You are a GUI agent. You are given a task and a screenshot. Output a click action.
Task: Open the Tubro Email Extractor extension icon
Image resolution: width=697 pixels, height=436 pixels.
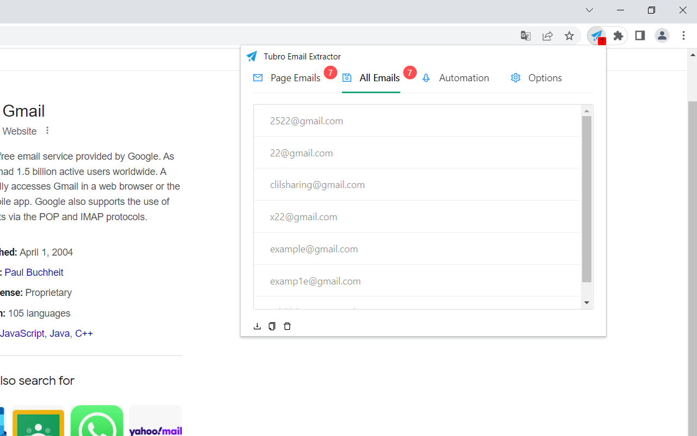(x=597, y=36)
